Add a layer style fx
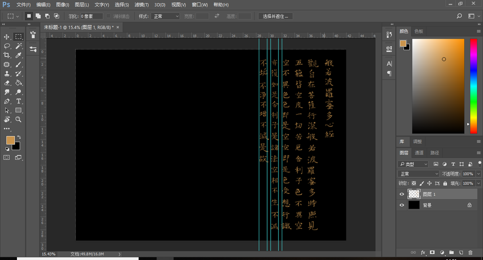 423,253
